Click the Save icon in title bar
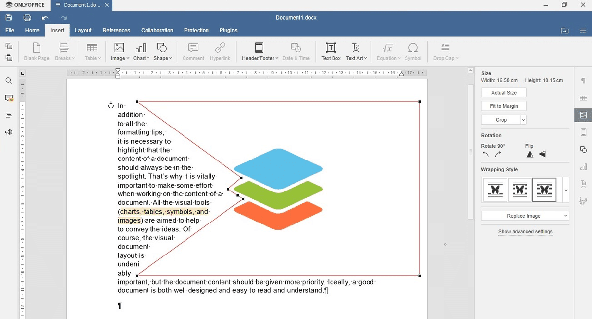Image resolution: width=592 pixels, height=319 pixels. [9, 18]
